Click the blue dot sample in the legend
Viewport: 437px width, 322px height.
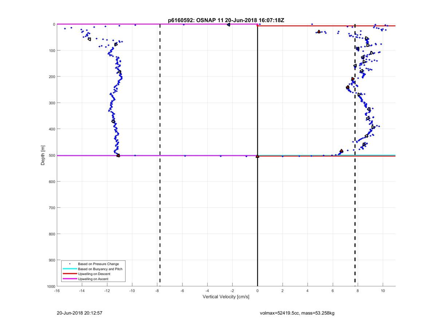[70, 263]
